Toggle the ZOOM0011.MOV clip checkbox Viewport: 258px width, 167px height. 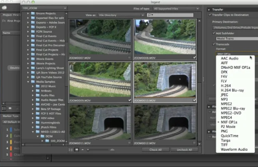pyautogui.click(x=130, y=143)
